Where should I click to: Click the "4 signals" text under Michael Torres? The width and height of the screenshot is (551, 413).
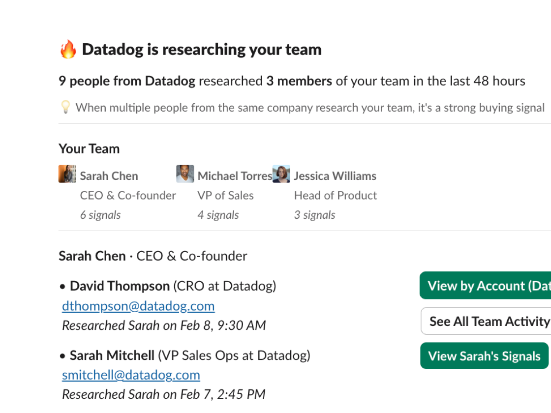point(218,215)
